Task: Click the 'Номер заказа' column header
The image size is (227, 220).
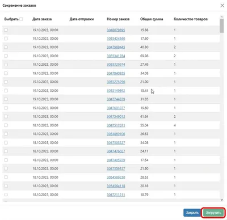Action: 118,19
